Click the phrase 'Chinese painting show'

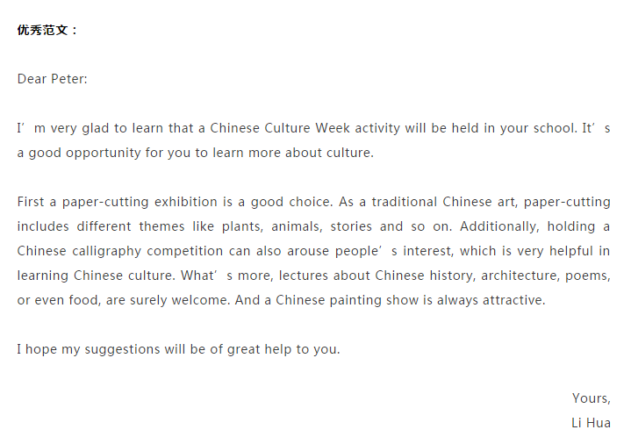(x=345, y=300)
